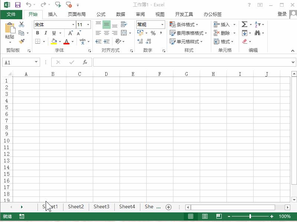297x222 pixels.
Task: Switch to Sheet3 worksheet tab
Action: point(101,207)
